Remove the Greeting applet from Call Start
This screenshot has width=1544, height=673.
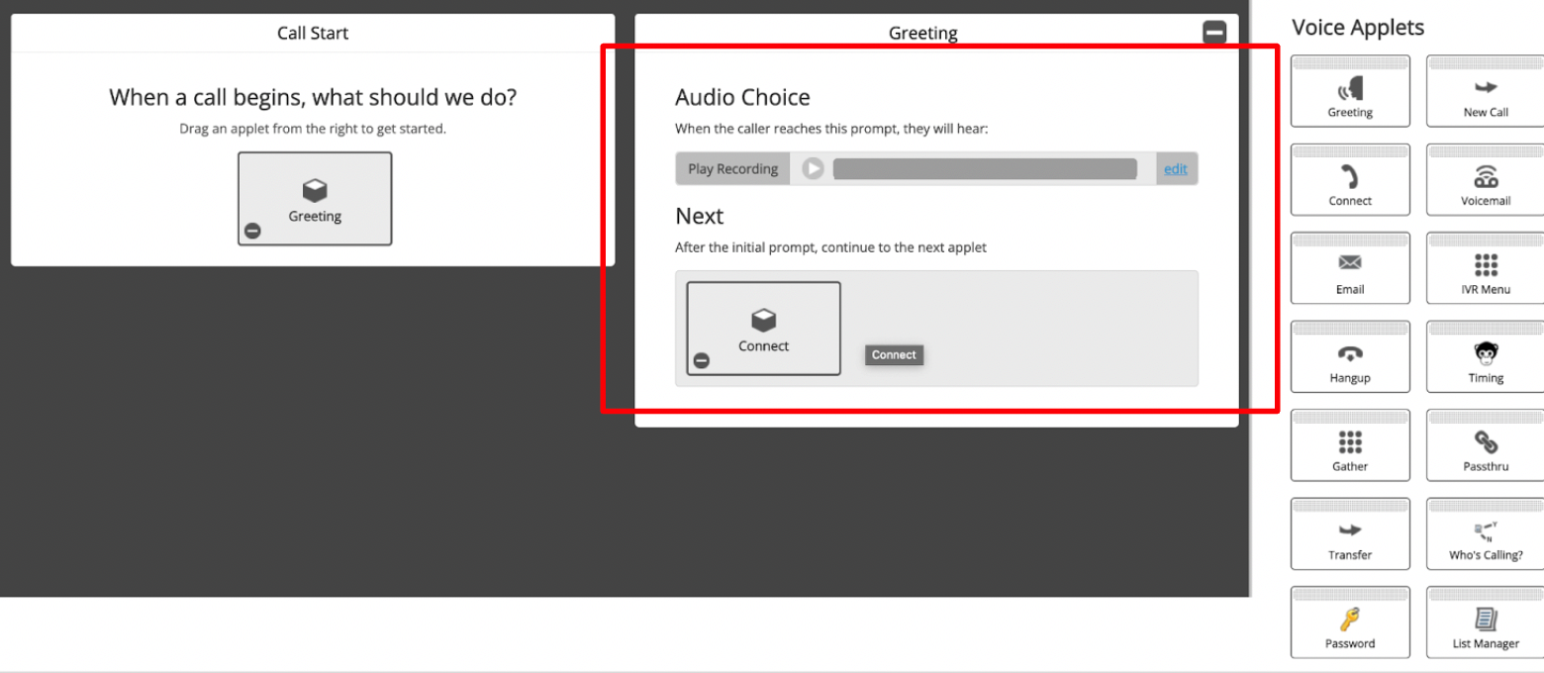[x=252, y=231]
